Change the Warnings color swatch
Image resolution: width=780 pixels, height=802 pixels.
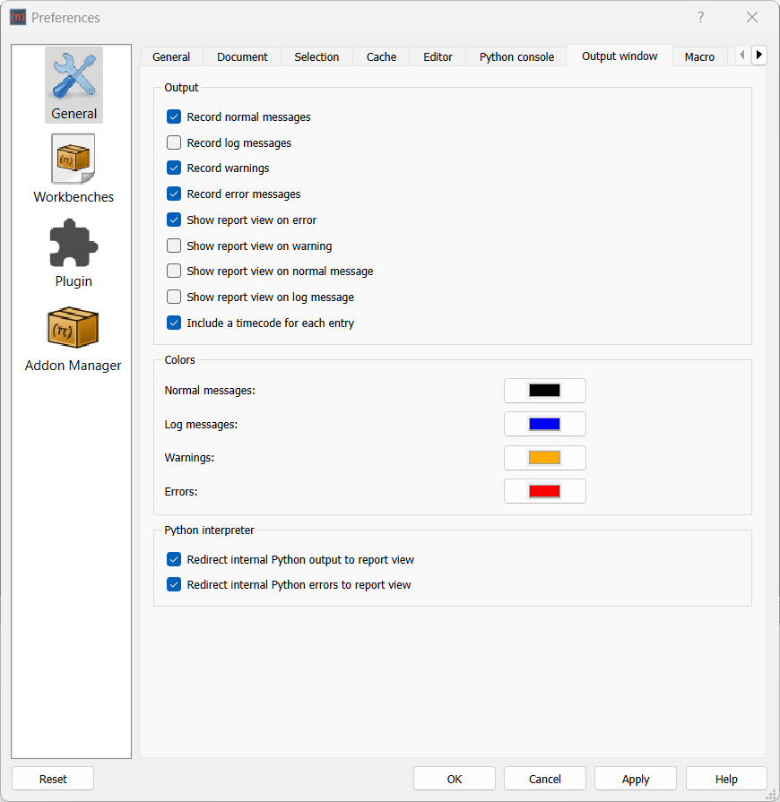pos(544,457)
